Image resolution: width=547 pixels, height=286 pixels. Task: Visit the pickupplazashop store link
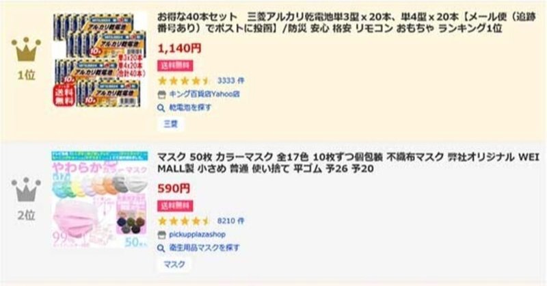click(197, 235)
